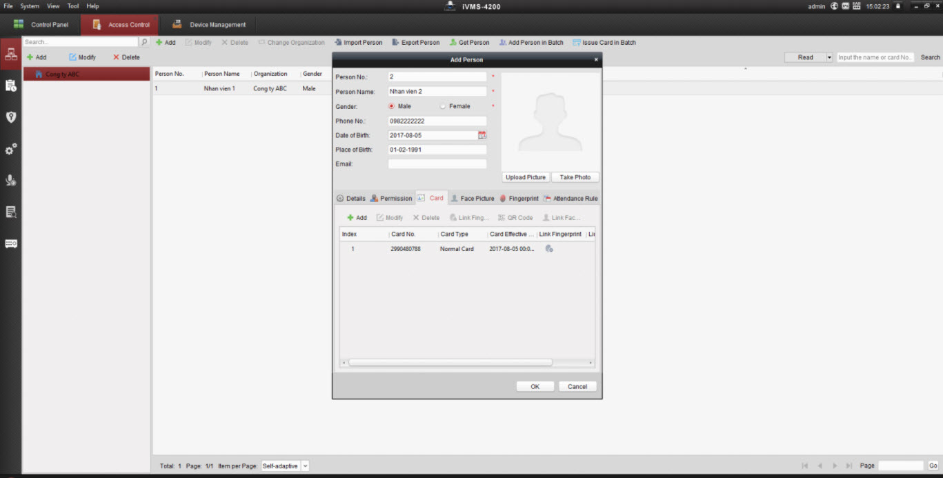Switch to the Fingerprint tab
Screen dimensions: 943x478
[519, 199]
